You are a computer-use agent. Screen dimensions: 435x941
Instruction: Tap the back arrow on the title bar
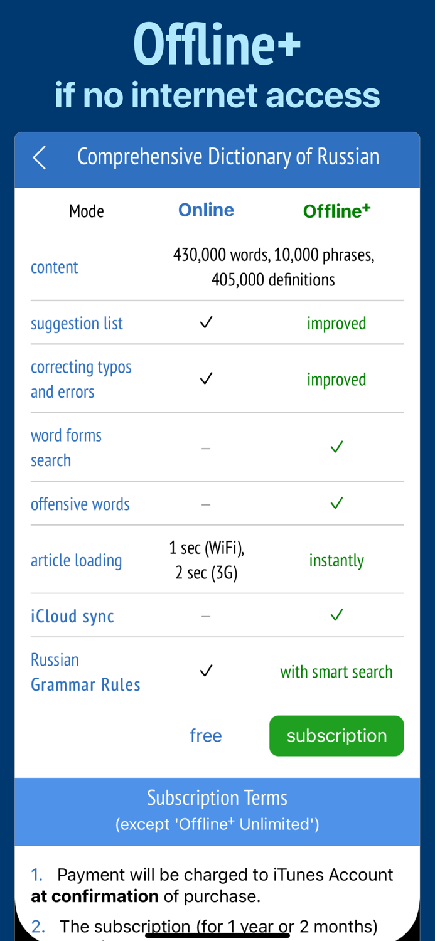click(39, 157)
